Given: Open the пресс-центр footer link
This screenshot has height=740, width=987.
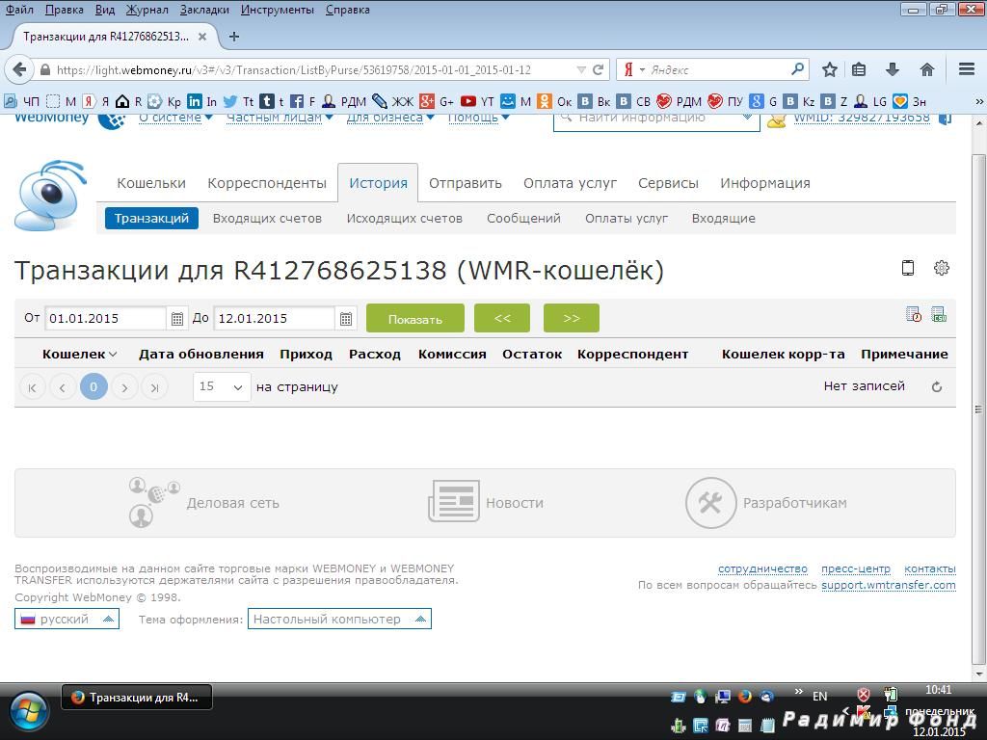Looking at the screenshot, I should pyautogui.click(x=856, y=568).
